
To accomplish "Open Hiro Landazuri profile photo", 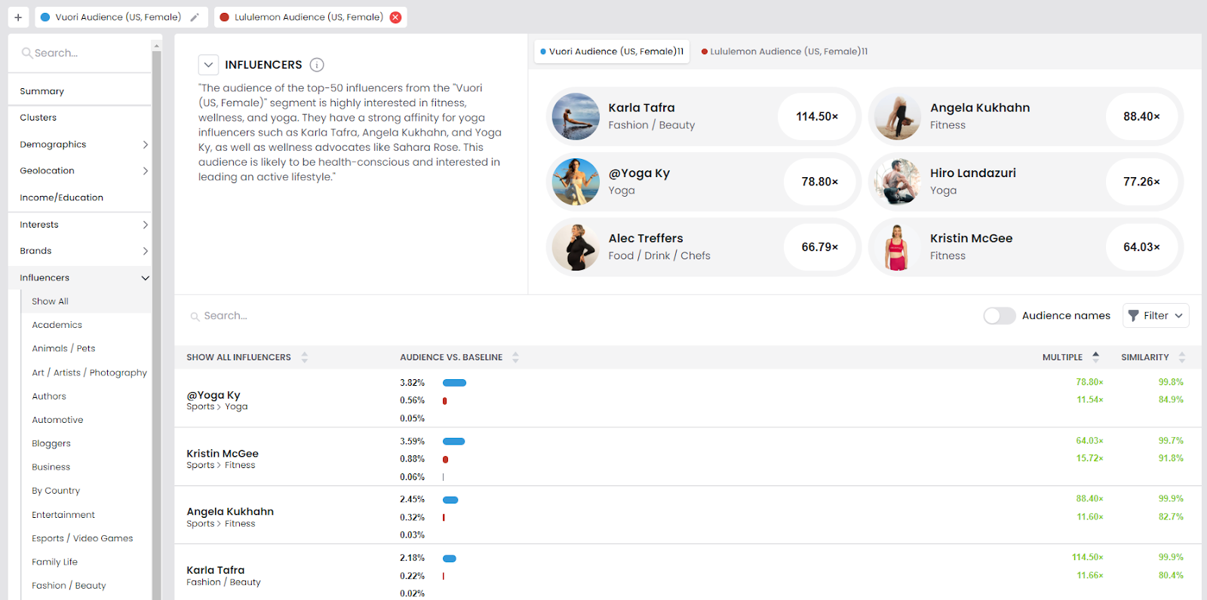I will 898,182.
